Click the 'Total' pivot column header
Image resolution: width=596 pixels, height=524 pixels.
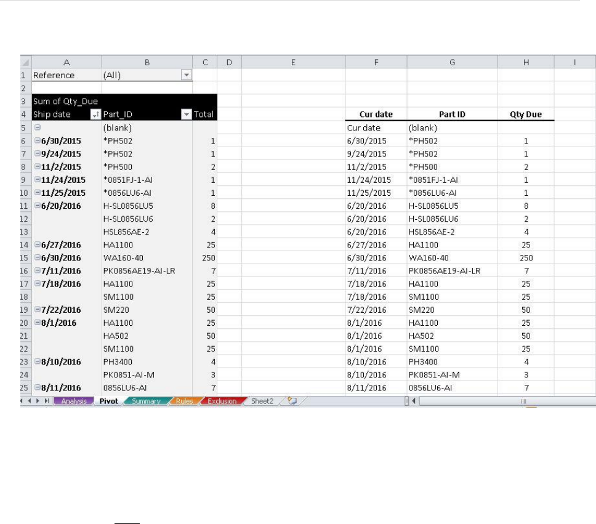(x=205, y=114)
